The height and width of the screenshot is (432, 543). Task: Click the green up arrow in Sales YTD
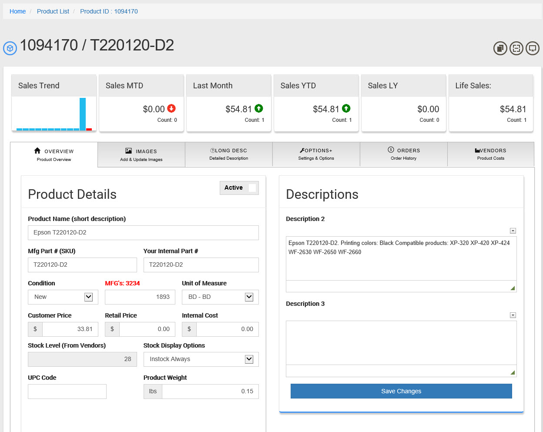coord(346,108)
